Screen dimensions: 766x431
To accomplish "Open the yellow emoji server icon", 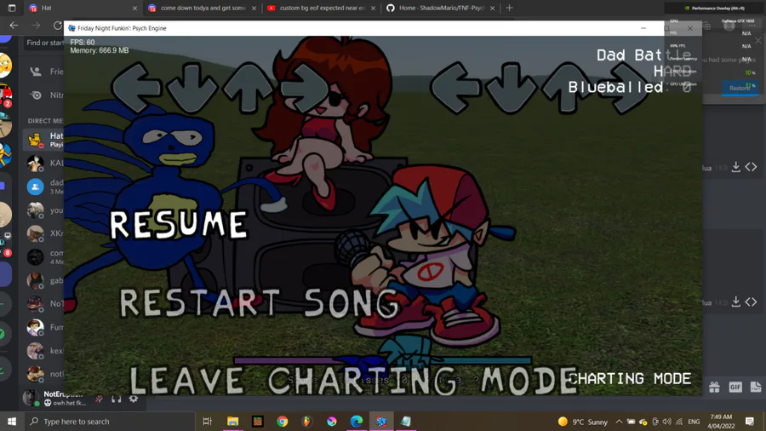I will [x=5, y=66].
